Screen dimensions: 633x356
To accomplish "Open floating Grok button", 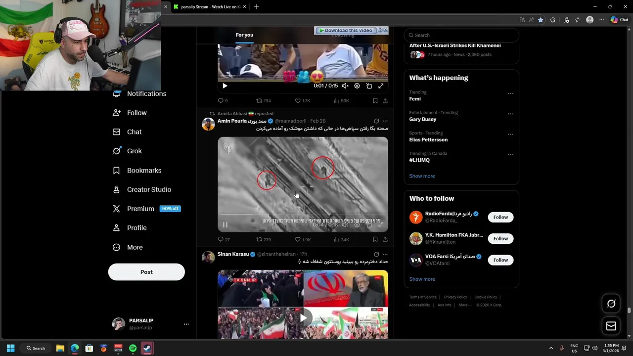I will coord(611,304).
